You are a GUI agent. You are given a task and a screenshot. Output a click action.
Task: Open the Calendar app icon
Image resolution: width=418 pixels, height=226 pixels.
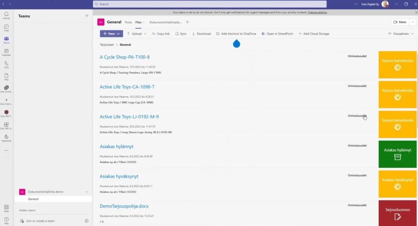pos(6,52)
